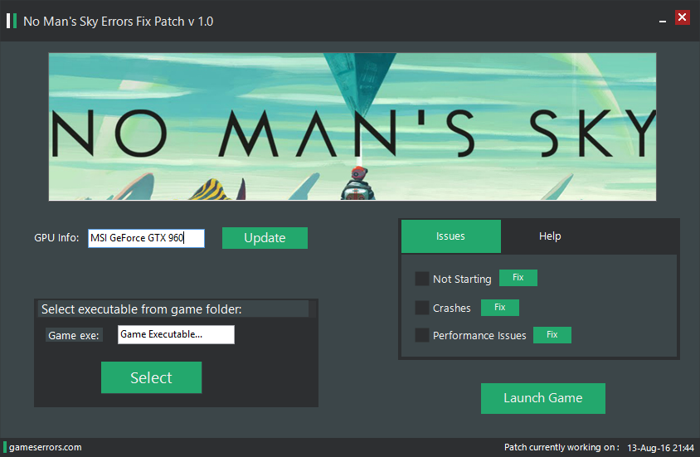This screenshot has width=700, height=457.
Task: Click the 'Not Starting' label text
Action: [462, 280]
